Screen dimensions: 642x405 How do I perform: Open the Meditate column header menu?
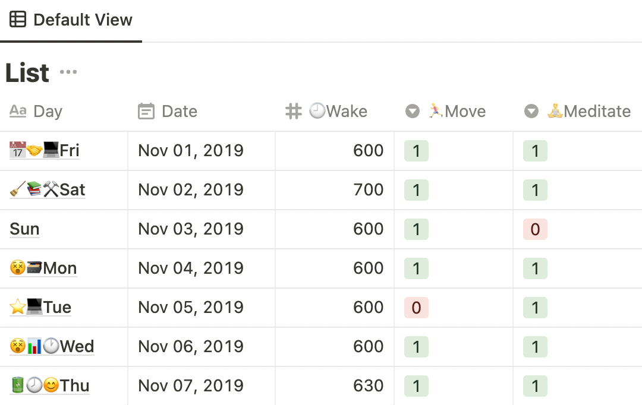coord(577,111)
